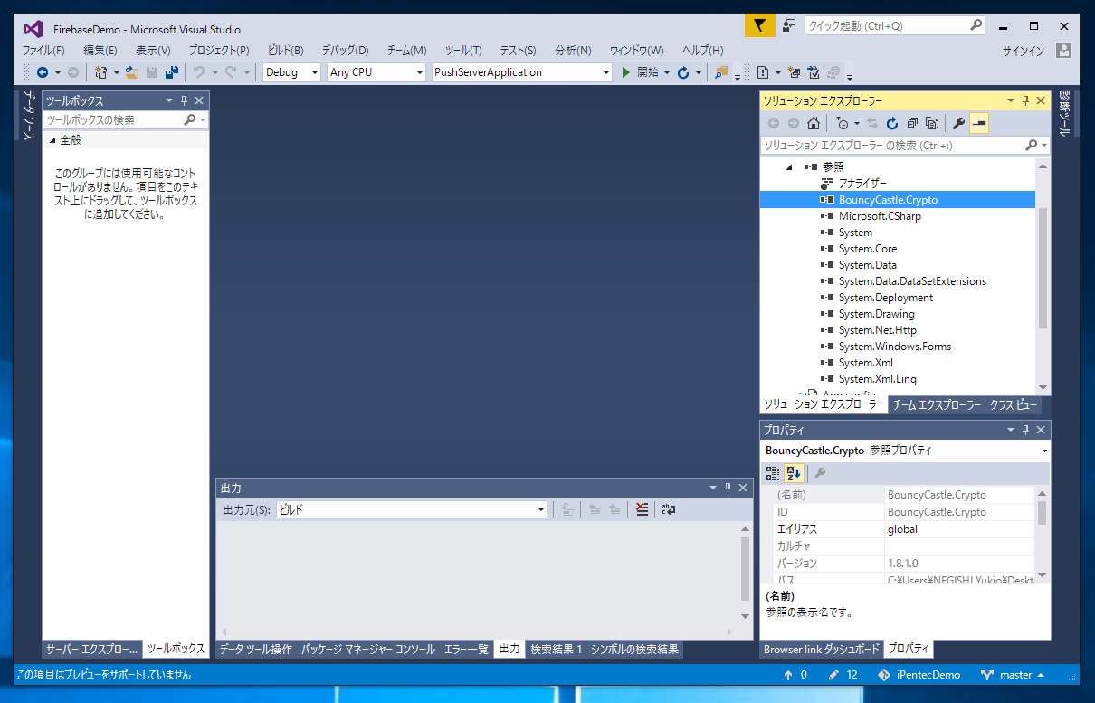The image size is (1095, 703).
Task: Toggle Categorized view in Properties panel
Action: pyautogui.click(x=773, y=472)
